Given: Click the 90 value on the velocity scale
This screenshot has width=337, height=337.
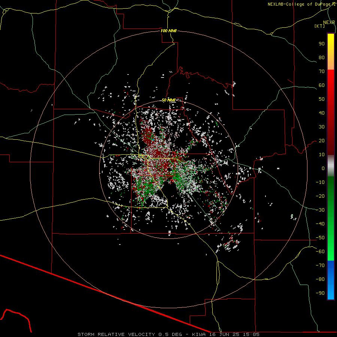Looking at the screenshot, I should 322,44.
